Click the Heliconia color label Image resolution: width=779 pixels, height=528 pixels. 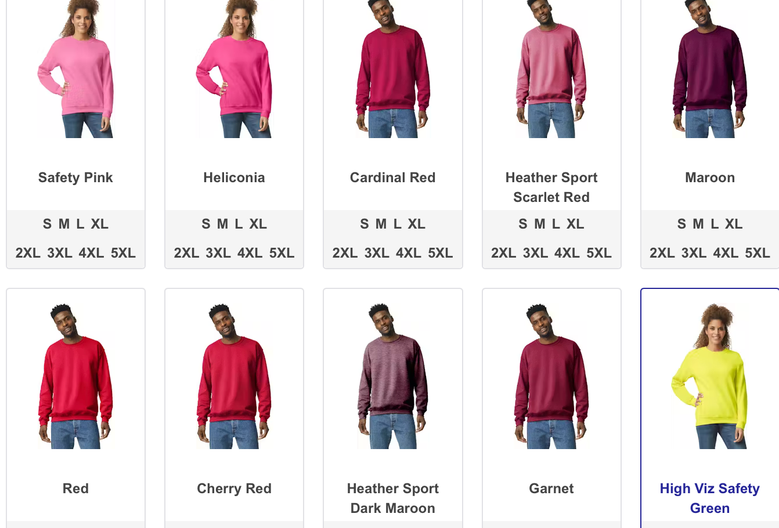coord(234,178)
